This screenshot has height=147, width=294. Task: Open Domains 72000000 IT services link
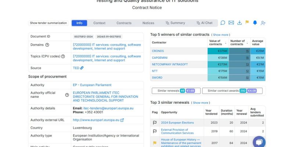(x=107, y=47)
